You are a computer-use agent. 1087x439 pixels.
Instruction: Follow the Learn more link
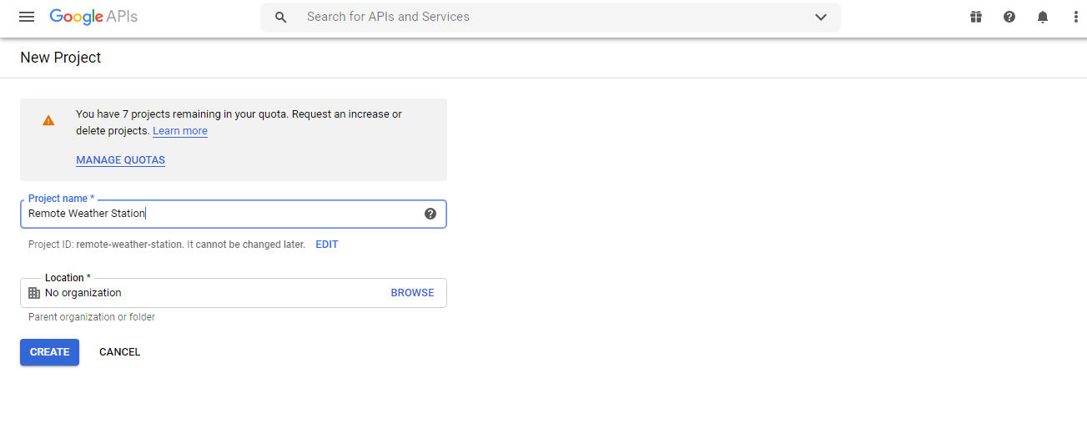(x=180, y=131)
